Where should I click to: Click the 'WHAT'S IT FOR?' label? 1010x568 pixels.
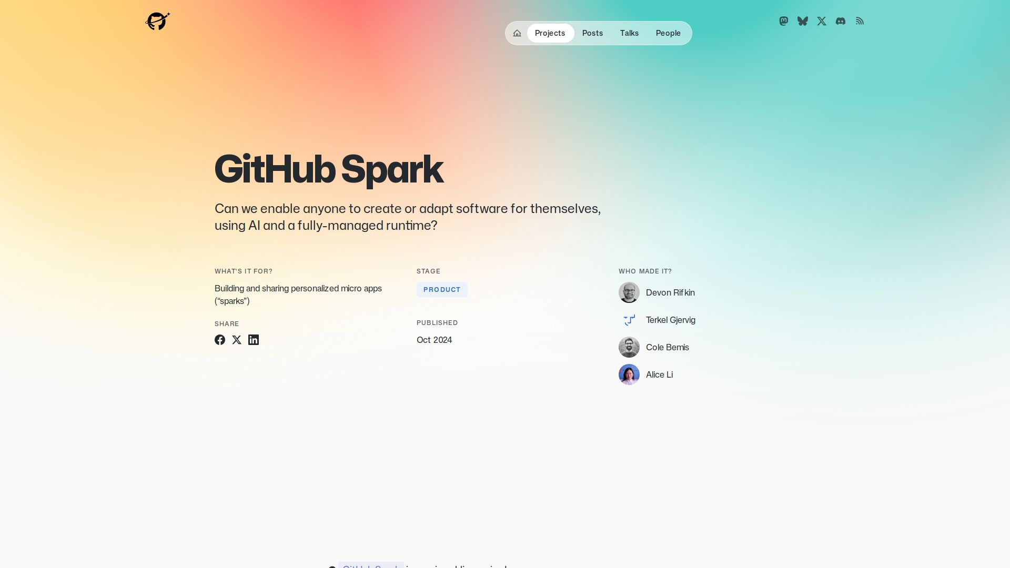pos(244,271)
